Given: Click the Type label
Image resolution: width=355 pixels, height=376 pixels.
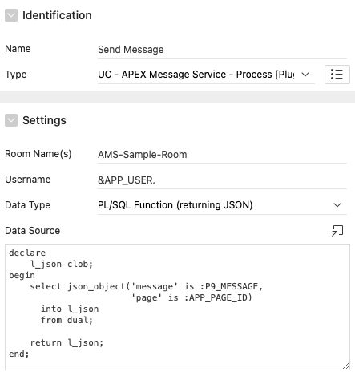Looking at the screenshot, I should click(16, 75).
